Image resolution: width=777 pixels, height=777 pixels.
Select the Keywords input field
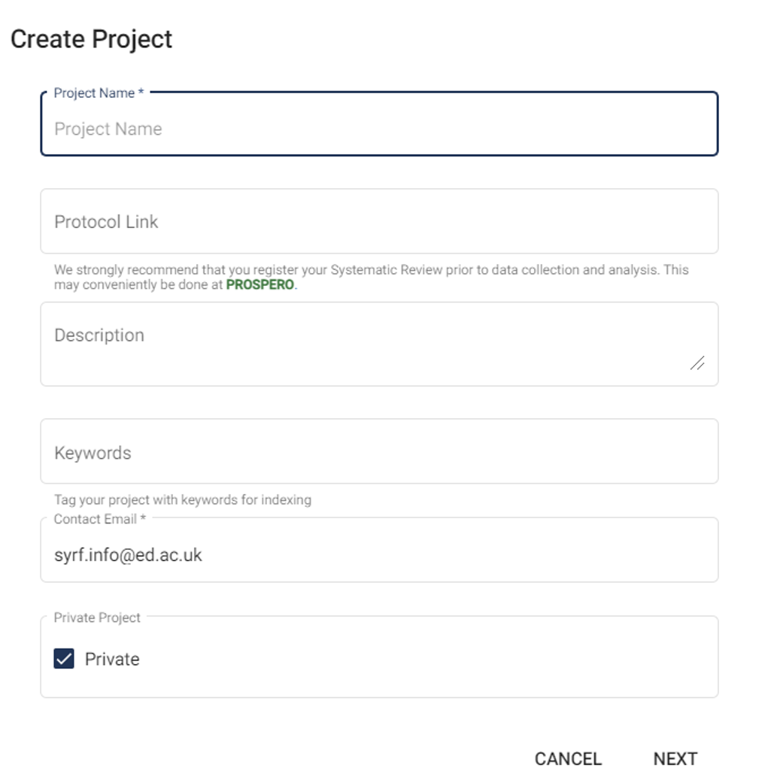pos(379,452)
